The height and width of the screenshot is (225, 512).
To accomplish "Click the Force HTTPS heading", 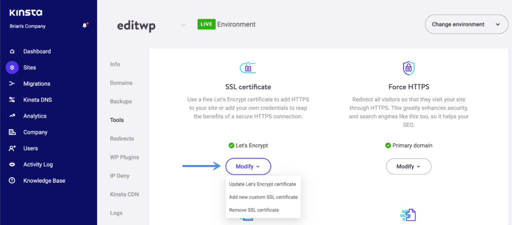I will tap(408, 87).
